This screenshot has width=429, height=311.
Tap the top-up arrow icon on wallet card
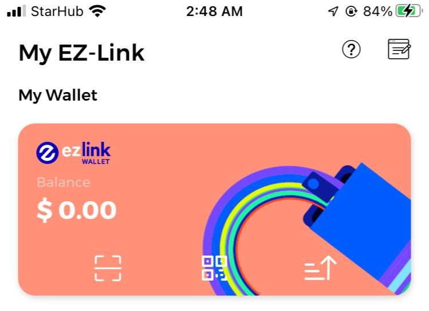coord(320,268)
